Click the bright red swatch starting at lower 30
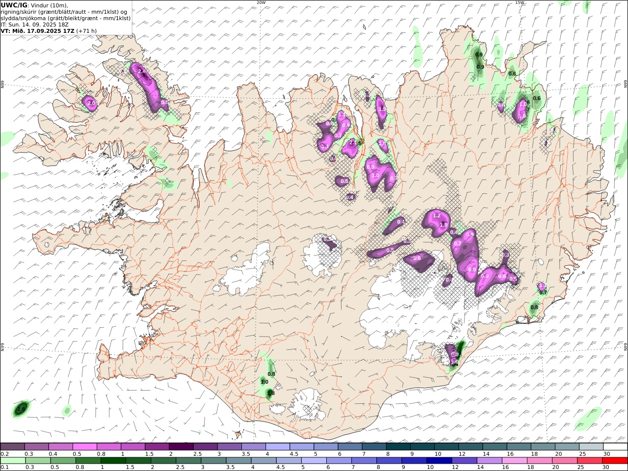This screenshot has height=471, width=628. [615, 460]
